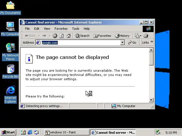Open the Edit menu
The width and height of the screenshot is (182, 136).
click(37, 29)
